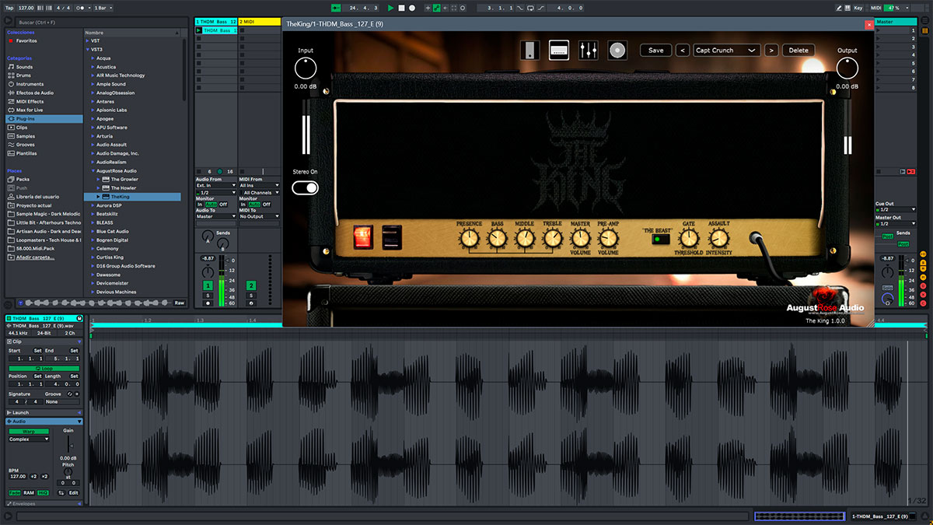
Task: Click the Pre-Amp Volume knob on the amp
Action: [608, 239]
